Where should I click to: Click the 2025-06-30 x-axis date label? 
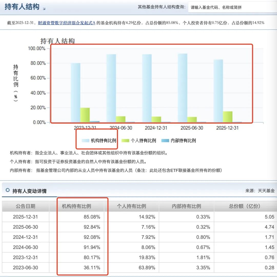[192, 128]
